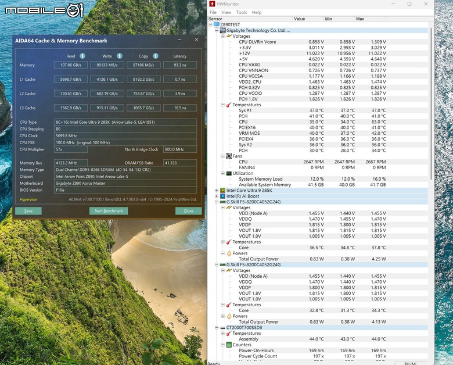Expand the Intel(R) AI Boost node
Viewport: 453px width, 365px height.
click(x=217, y=196)
